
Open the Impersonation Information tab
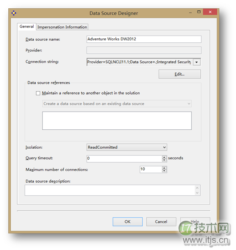(x=62, y=27)
